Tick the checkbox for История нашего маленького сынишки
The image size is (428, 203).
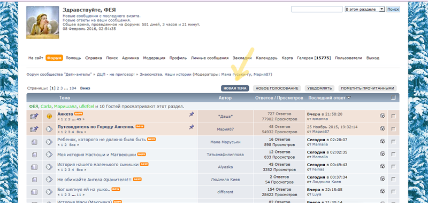393,167
